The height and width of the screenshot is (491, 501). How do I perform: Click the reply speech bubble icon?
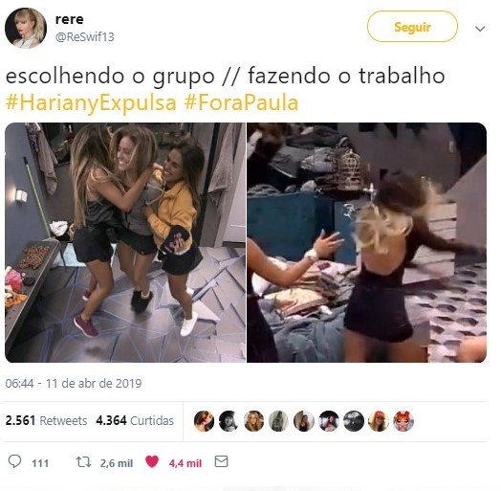[x=14, y=461]
